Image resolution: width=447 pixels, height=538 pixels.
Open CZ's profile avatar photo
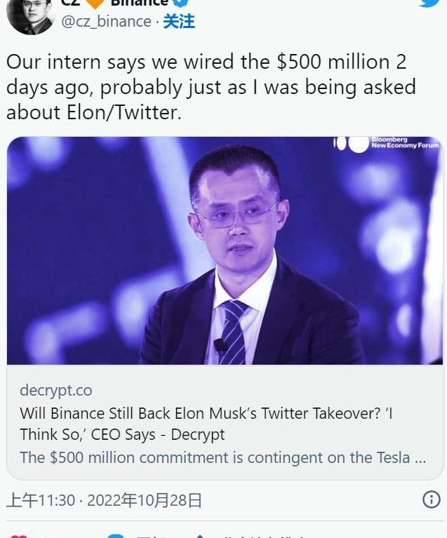[x=31, y=15]
